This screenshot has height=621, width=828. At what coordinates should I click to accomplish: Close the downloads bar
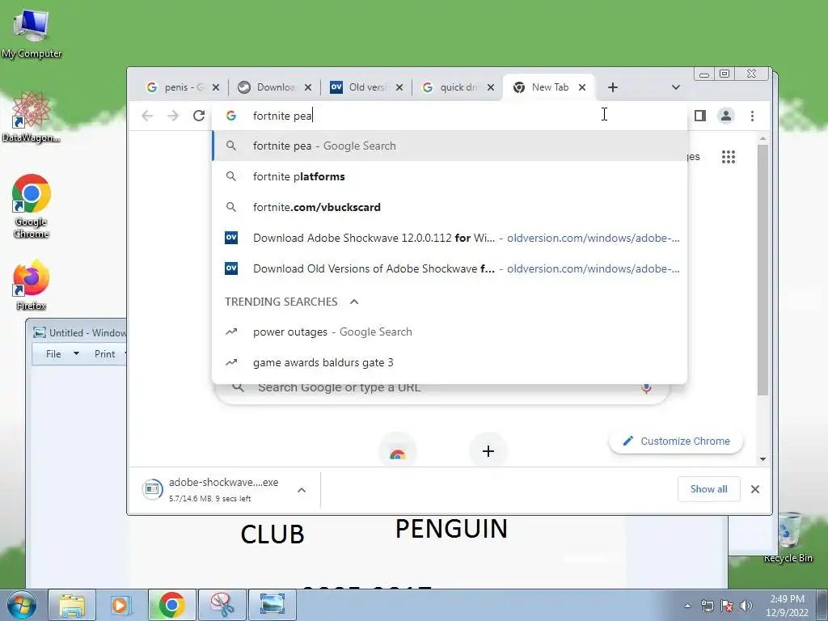click(755, 489)
